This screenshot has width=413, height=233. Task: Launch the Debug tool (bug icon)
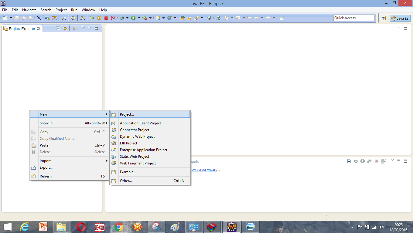[122, 18]
